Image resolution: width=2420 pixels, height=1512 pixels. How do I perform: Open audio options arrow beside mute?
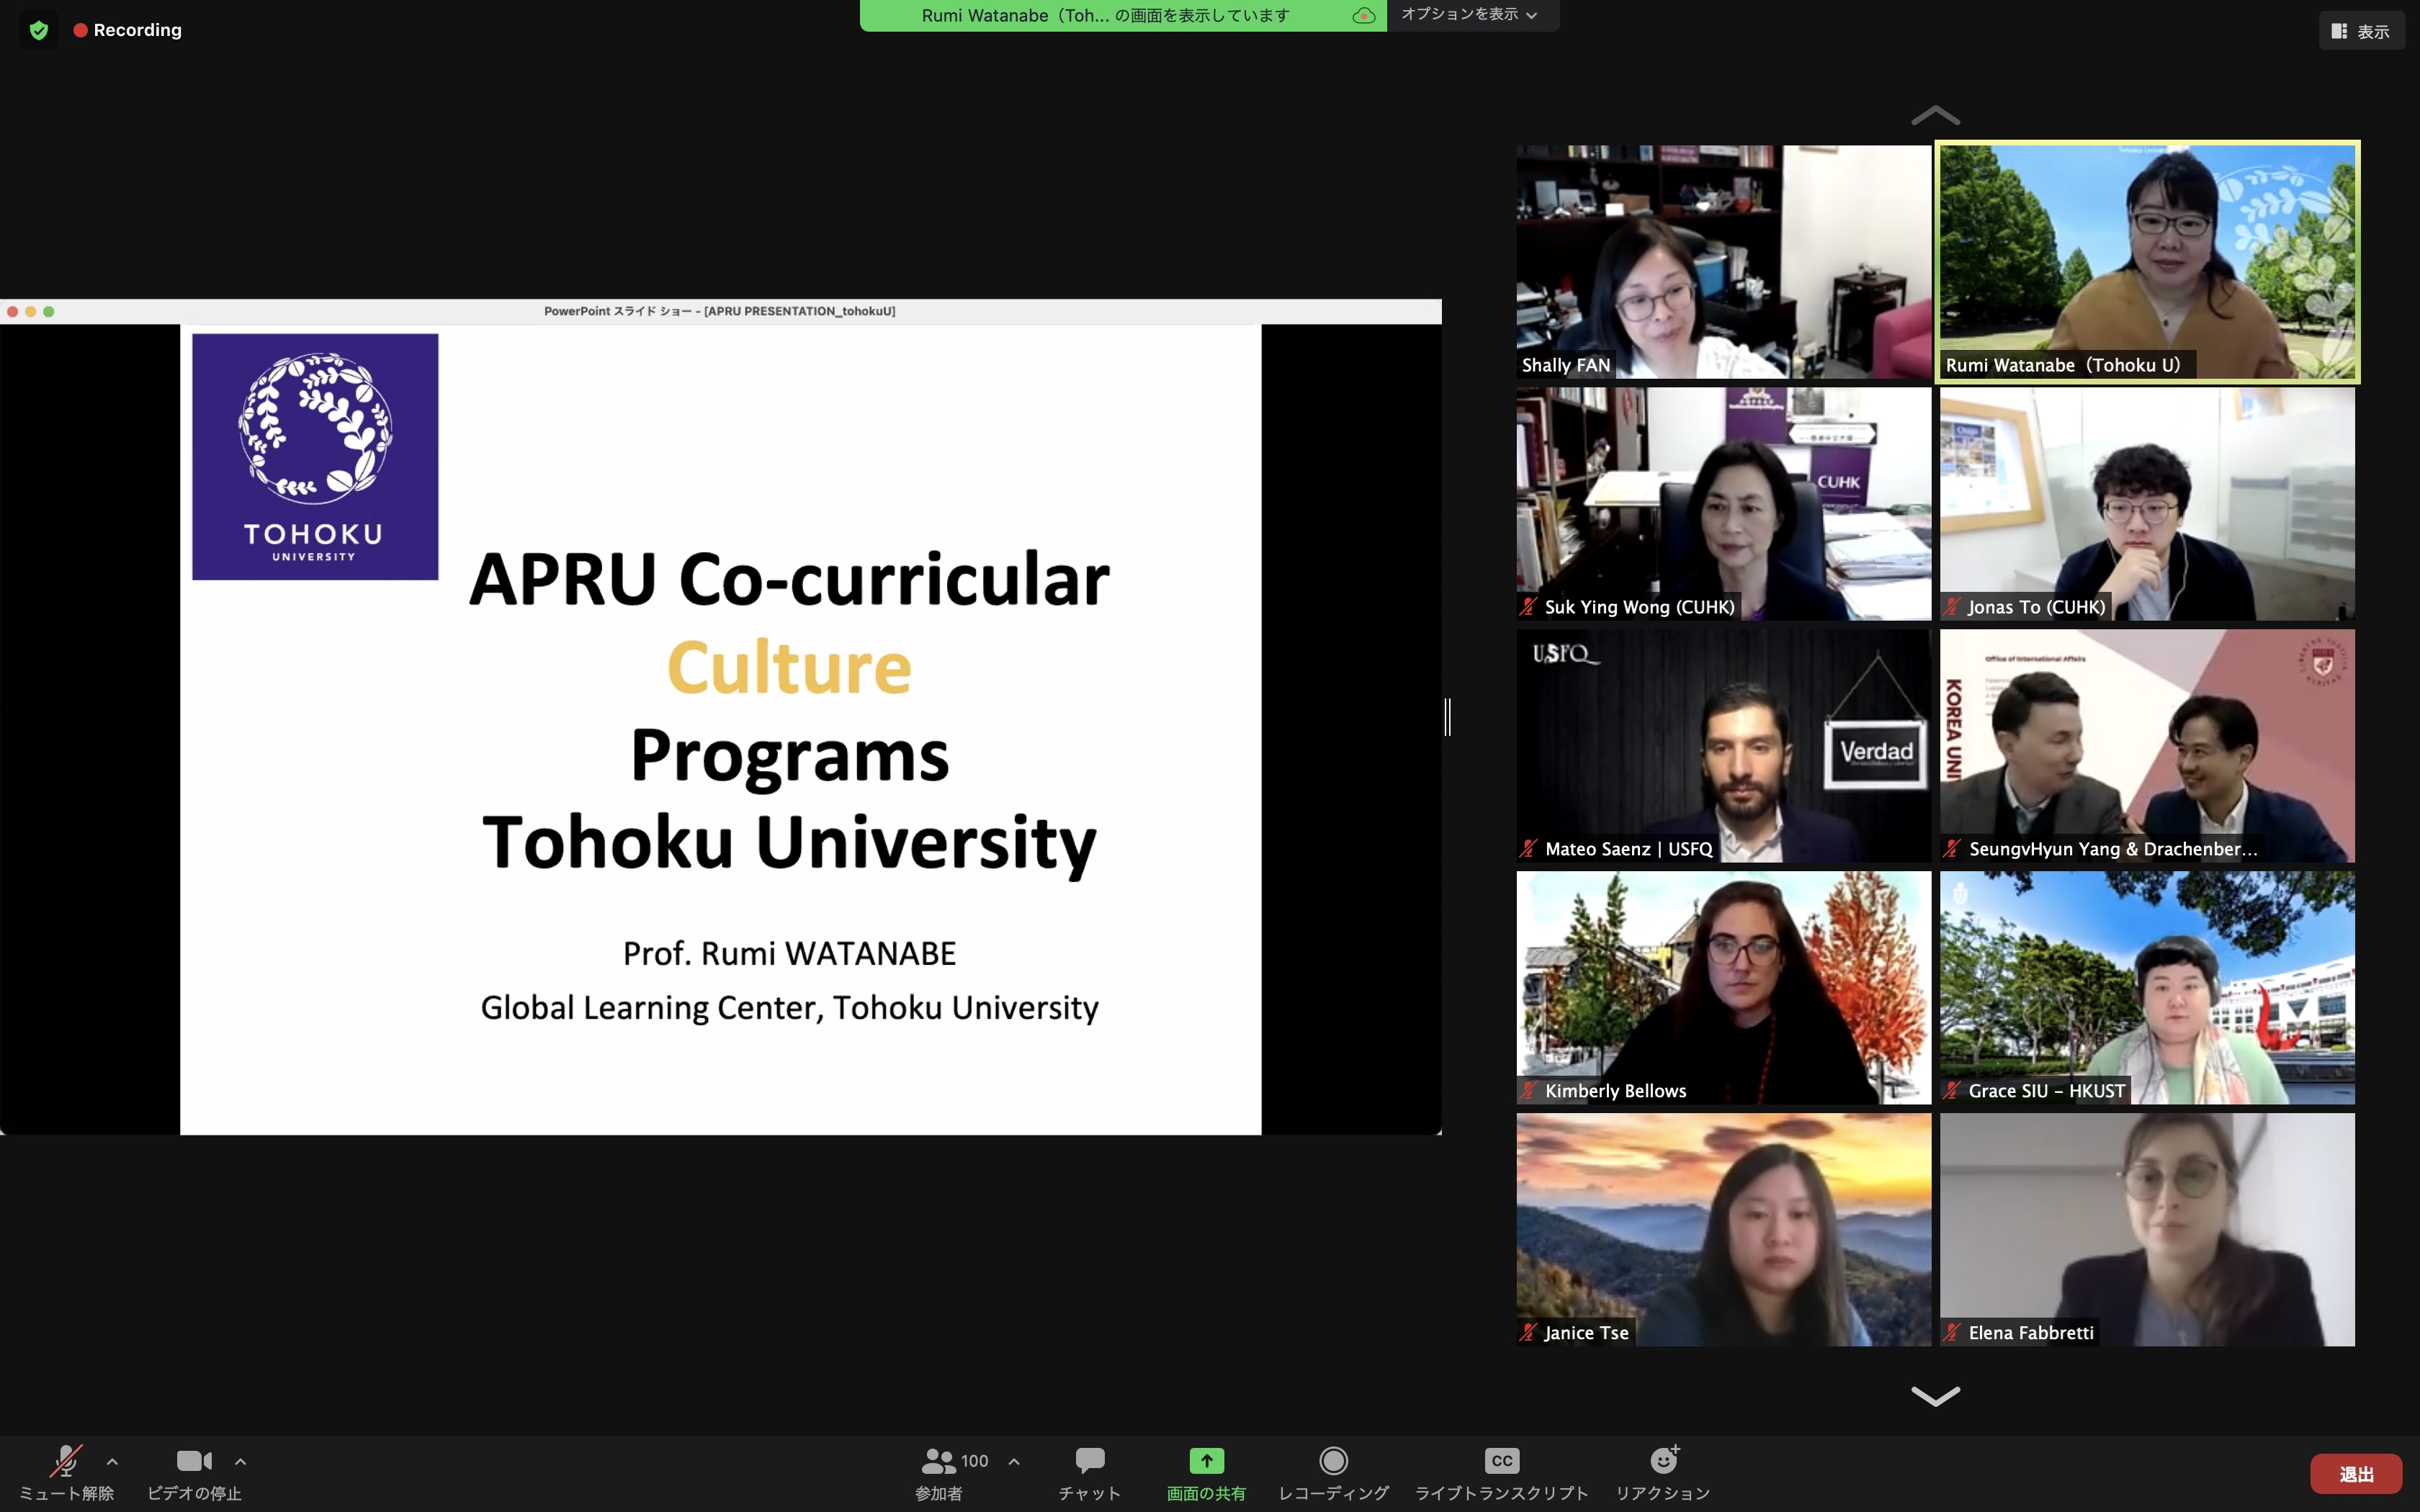(x=112, y=1462)
